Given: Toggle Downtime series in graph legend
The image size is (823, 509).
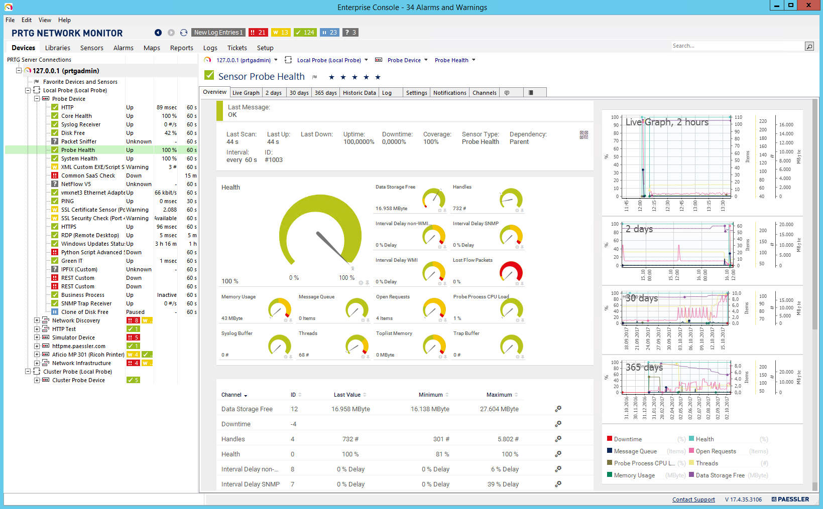Looking at the screenshot, I should point(628,439).
